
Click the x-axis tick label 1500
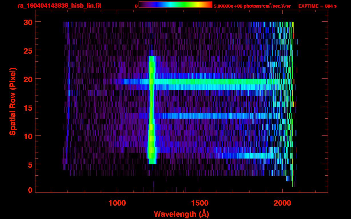200,203
